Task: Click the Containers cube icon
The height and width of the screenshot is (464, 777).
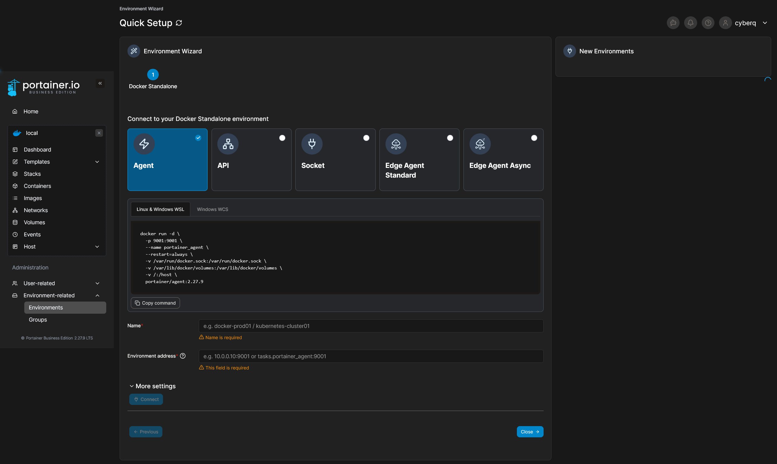Action: (x=15, y=186)
